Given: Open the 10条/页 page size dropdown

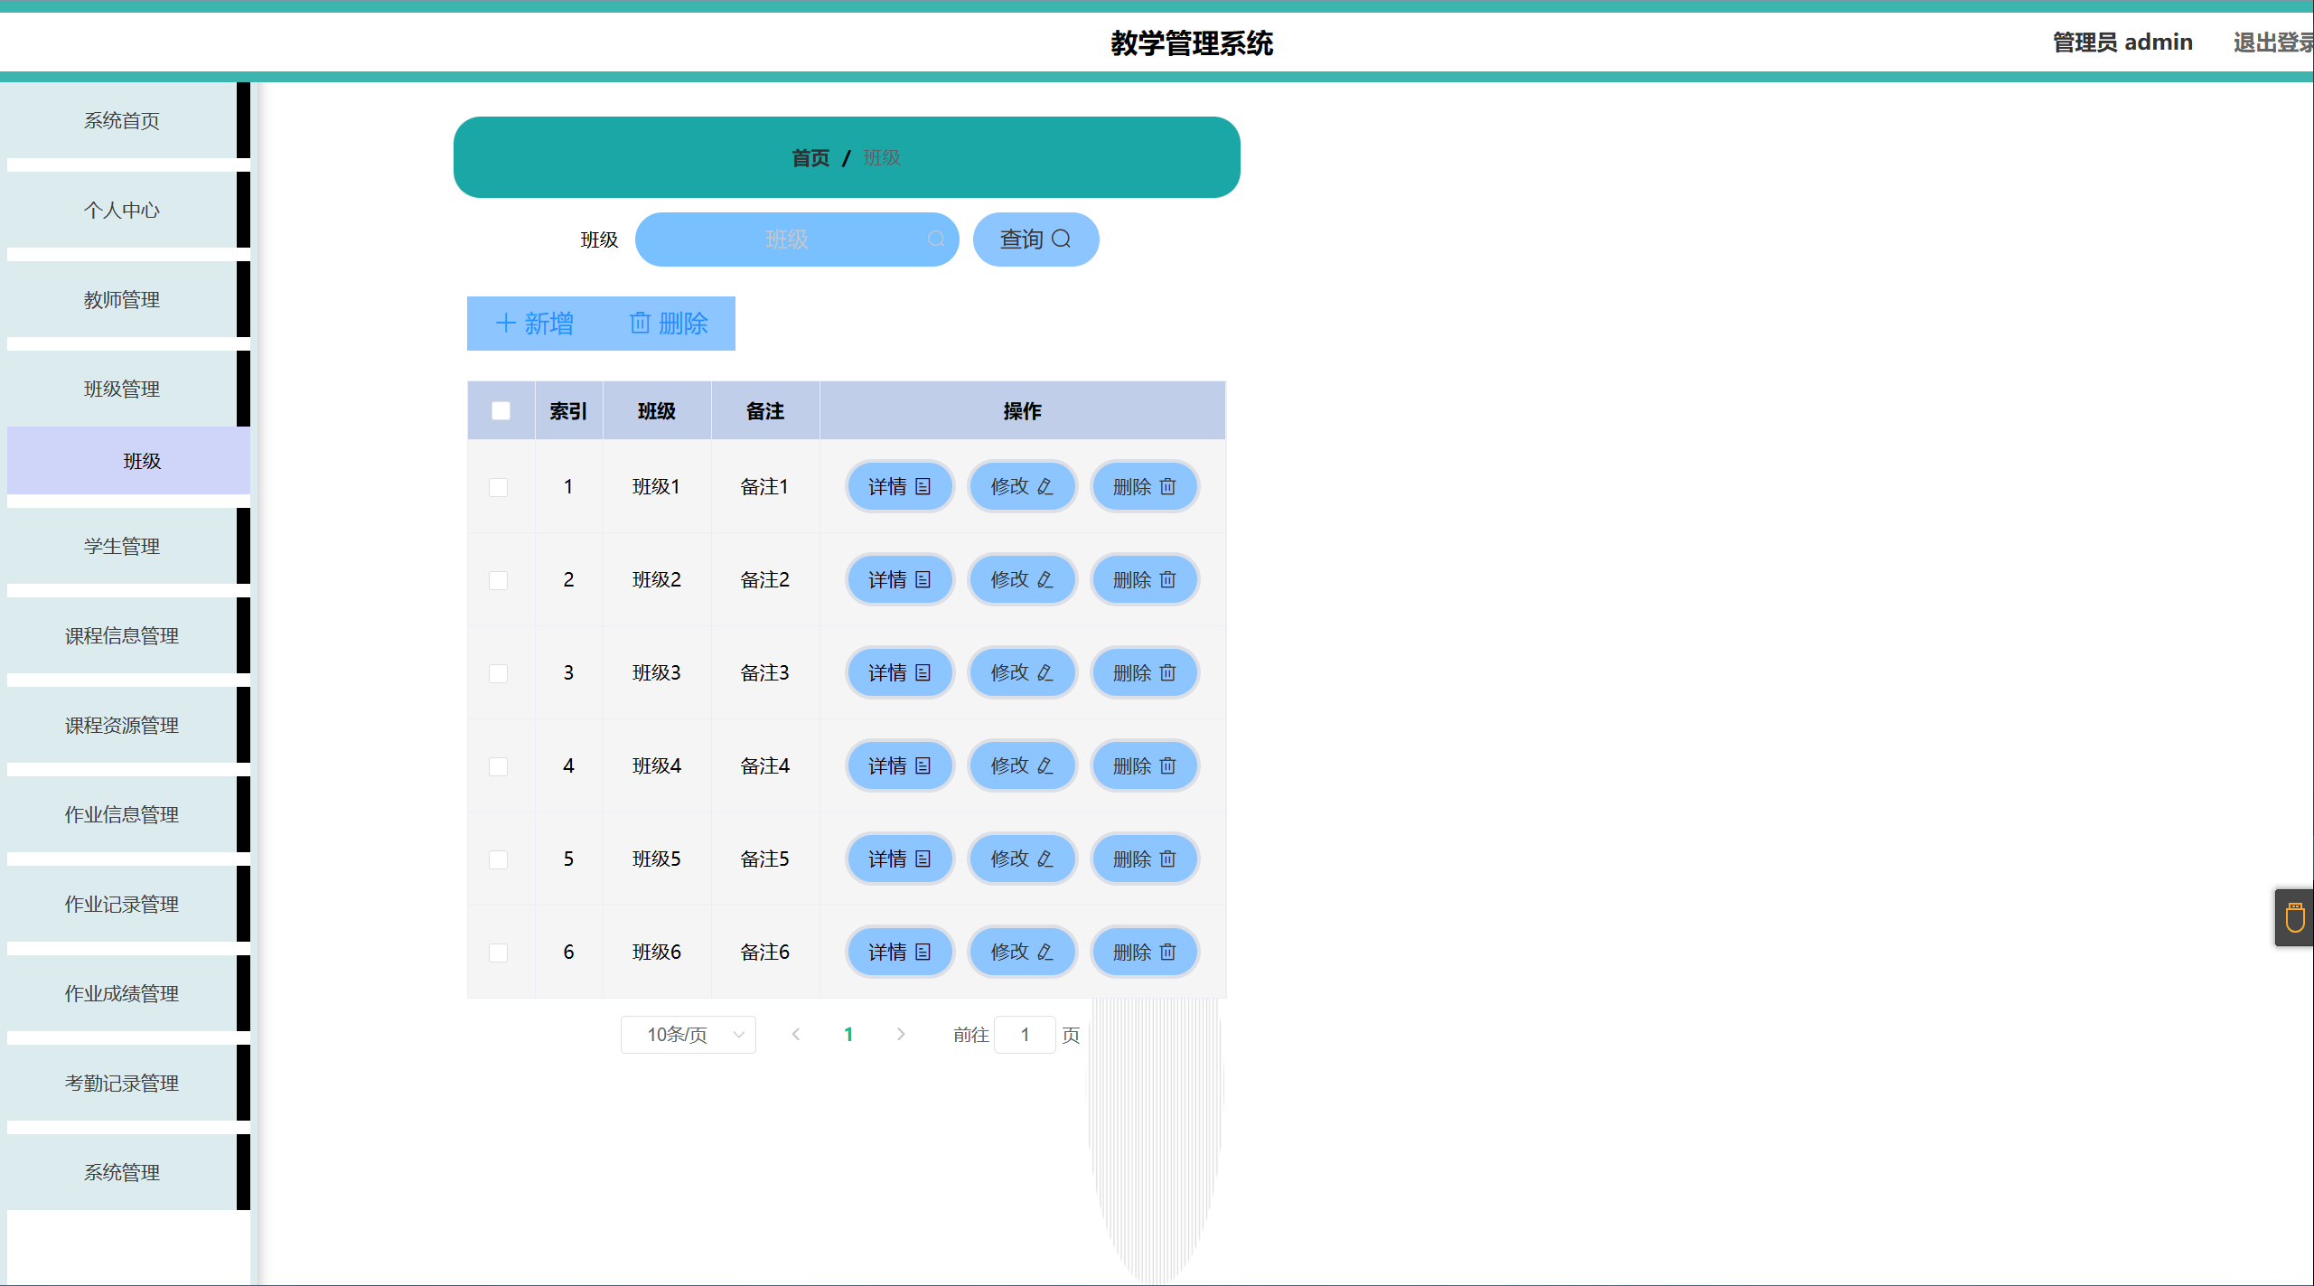Looking at the screenshot, I should click(x=688, y=1035).
